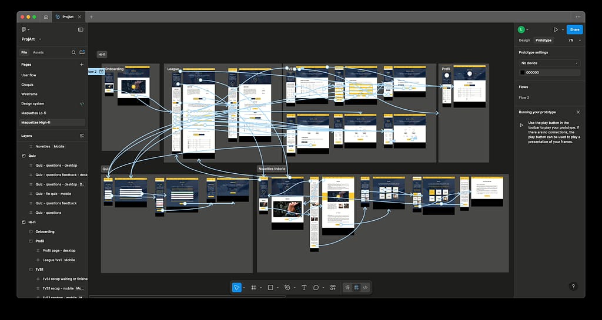The height and width of the screenshot is (320, 602).
Task: Select the Text tool
Action: coord(304,288)
